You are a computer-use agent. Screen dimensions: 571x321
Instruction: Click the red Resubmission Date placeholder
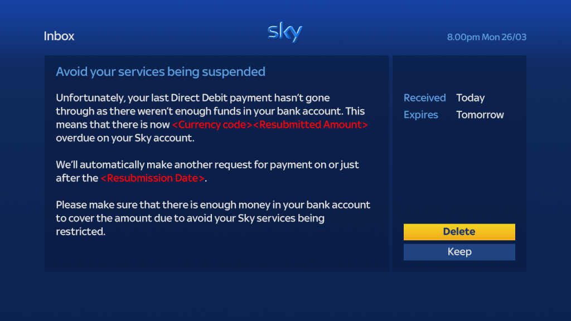pyautogui.click(x=152, y=178)
